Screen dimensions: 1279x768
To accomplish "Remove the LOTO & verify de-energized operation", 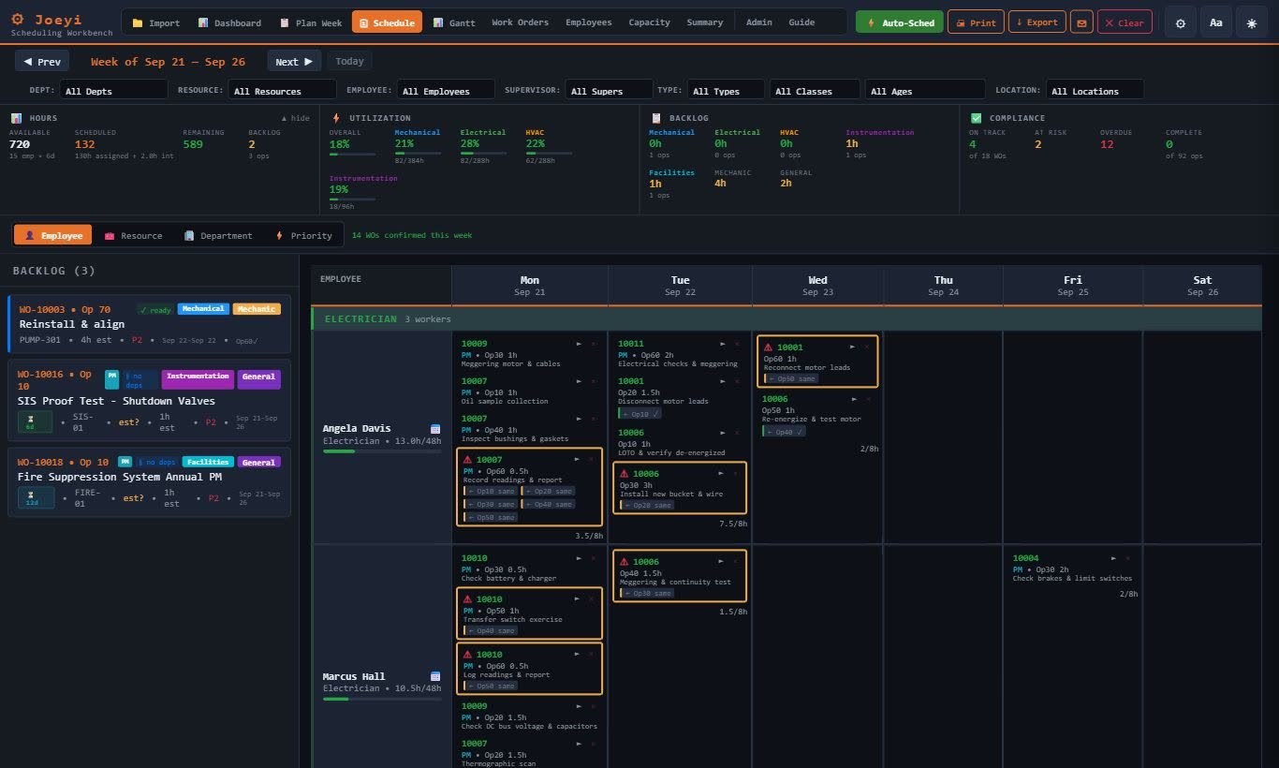I will click(736, 433).
